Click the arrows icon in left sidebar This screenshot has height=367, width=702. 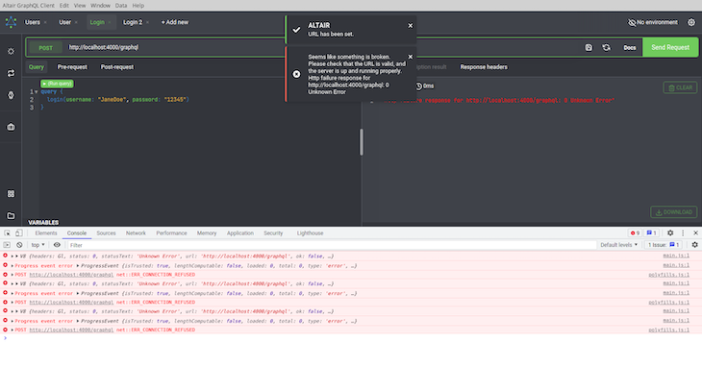coord(11,73)
